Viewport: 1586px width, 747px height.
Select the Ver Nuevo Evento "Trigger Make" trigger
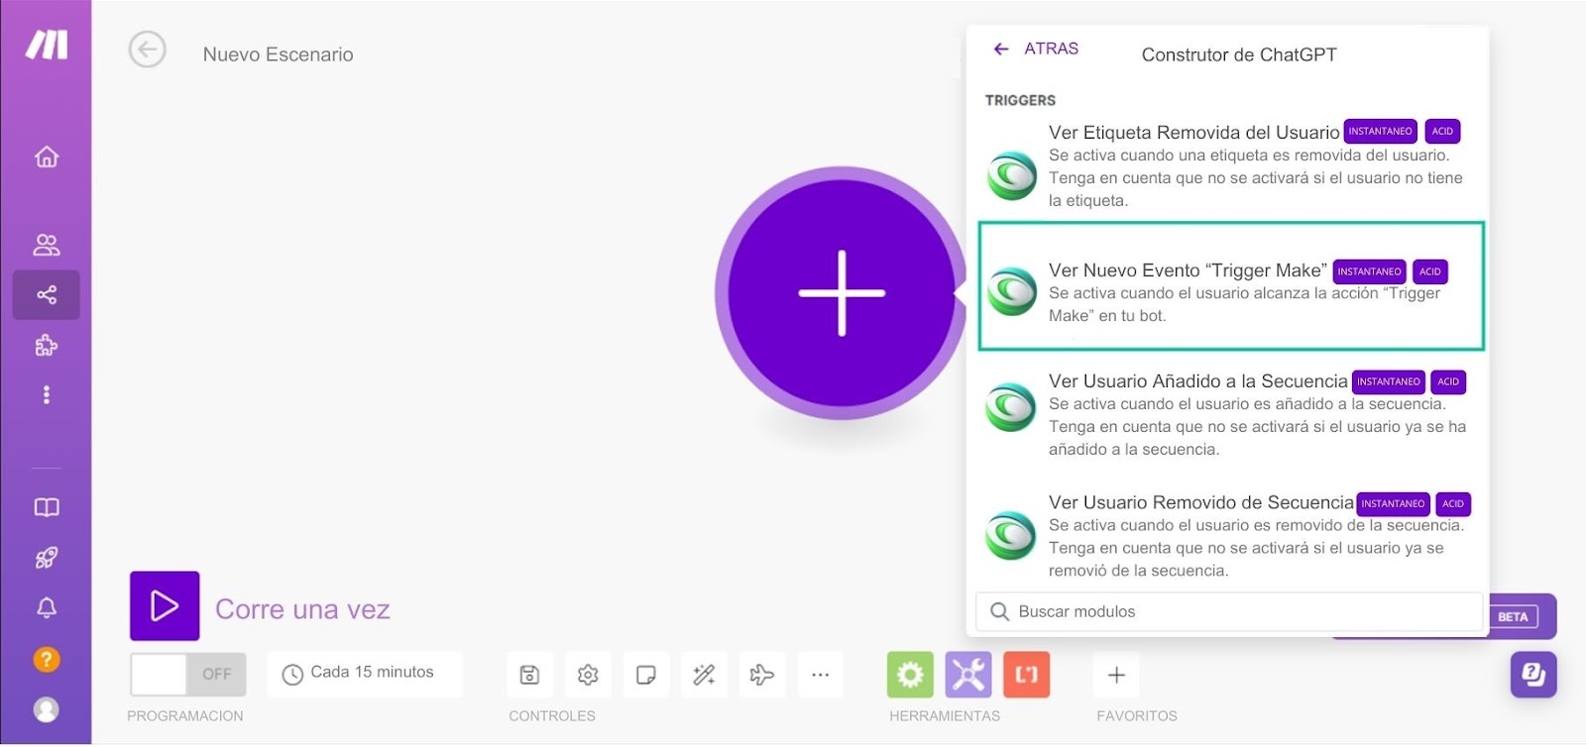point(1230,286)
